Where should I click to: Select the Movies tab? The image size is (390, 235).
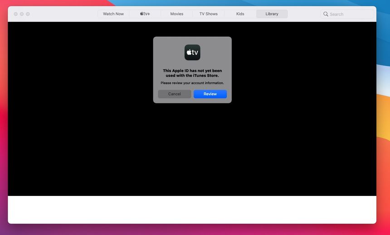177,14
